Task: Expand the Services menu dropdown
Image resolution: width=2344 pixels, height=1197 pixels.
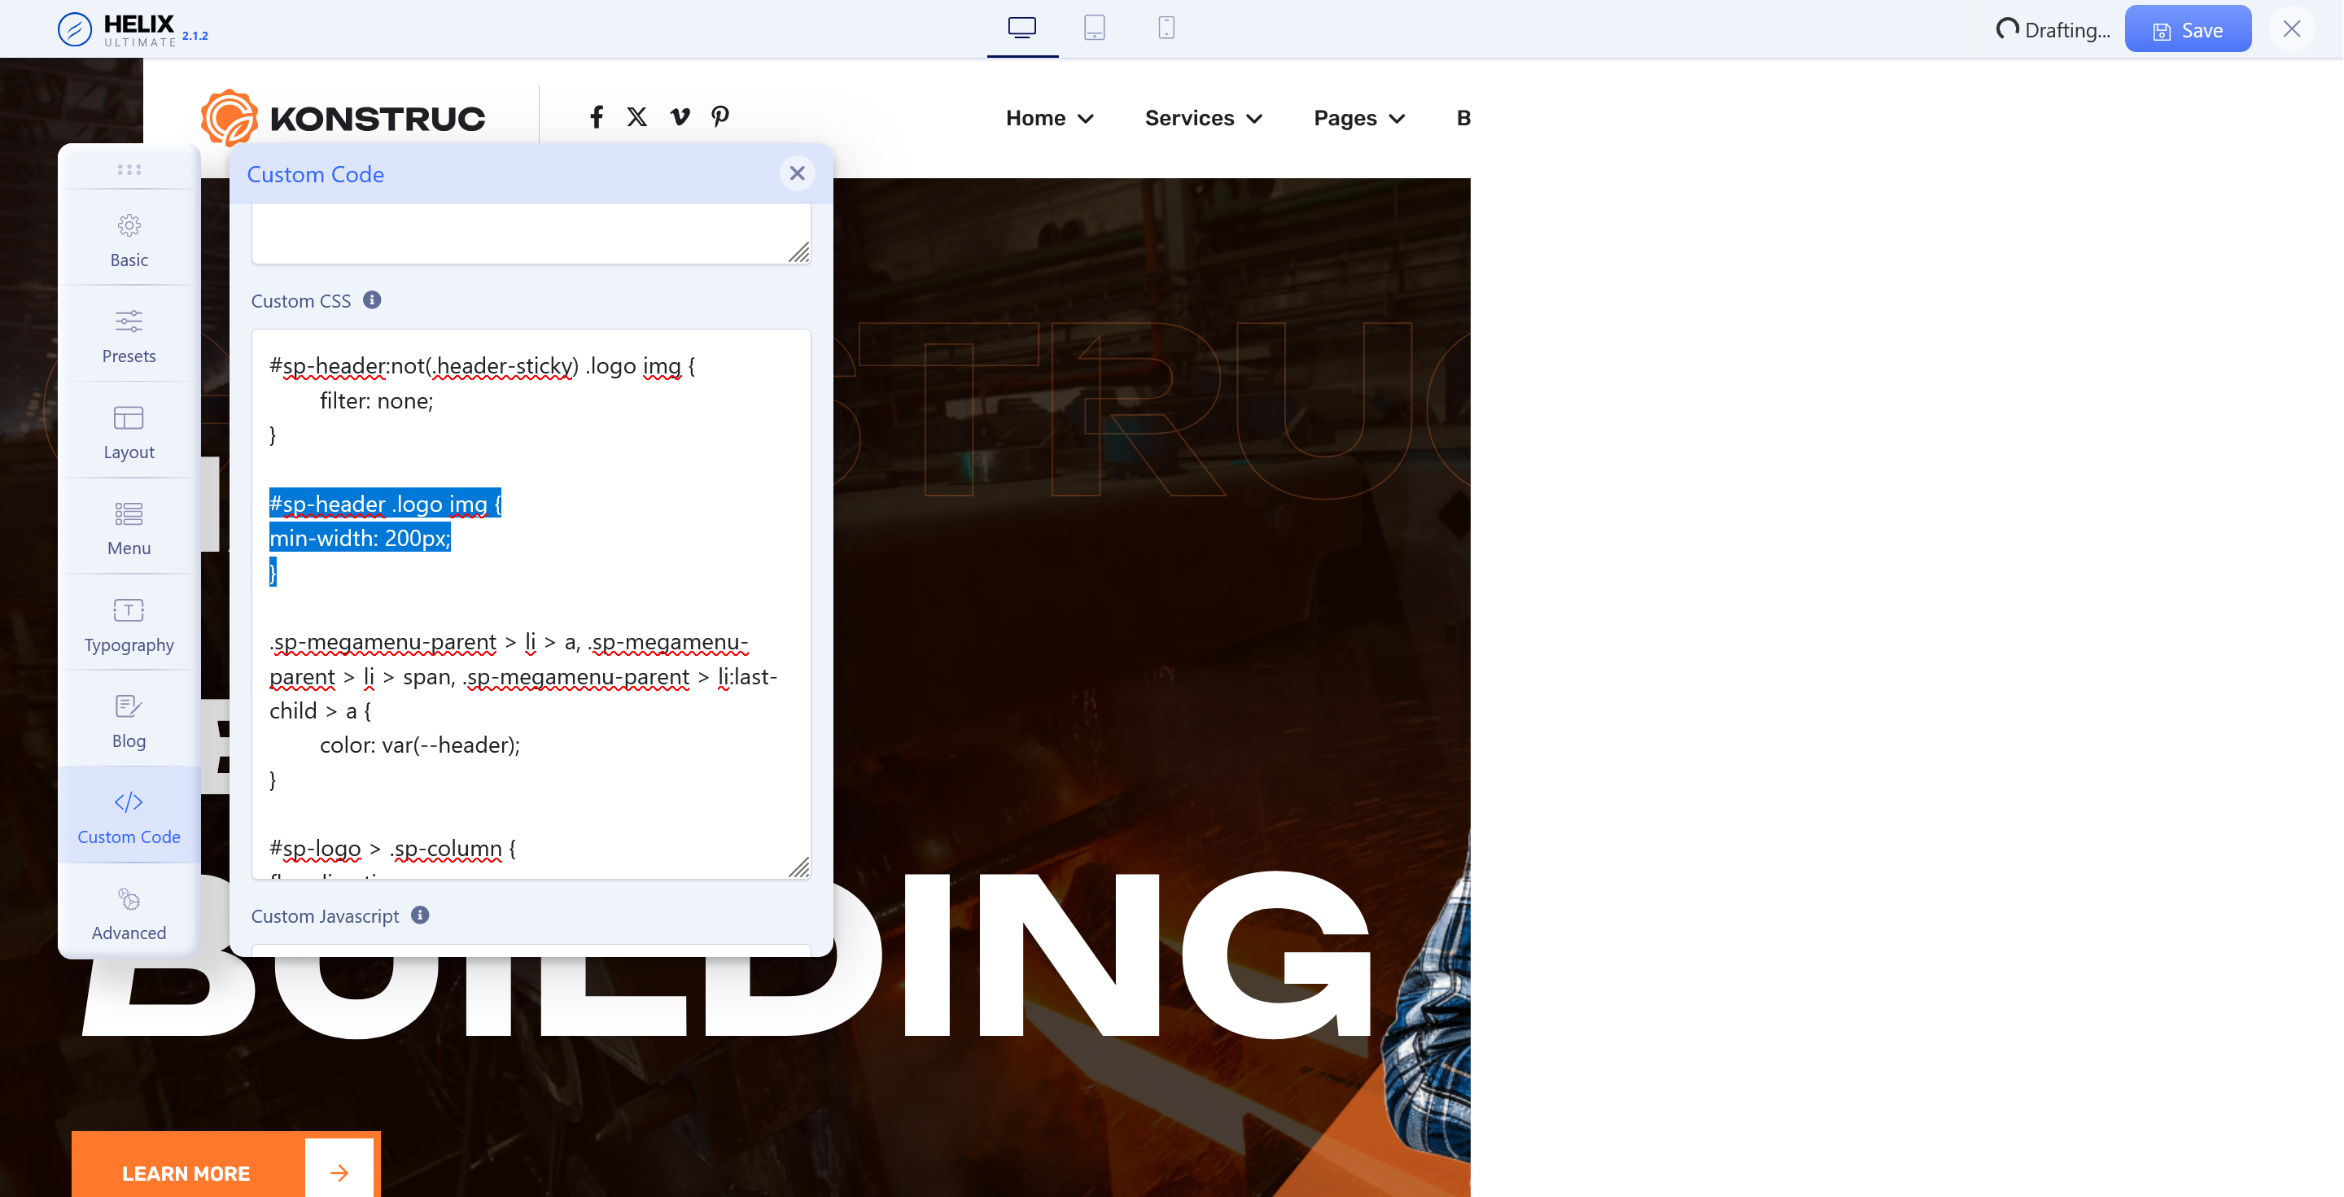Action: [x=1203, y=118]
